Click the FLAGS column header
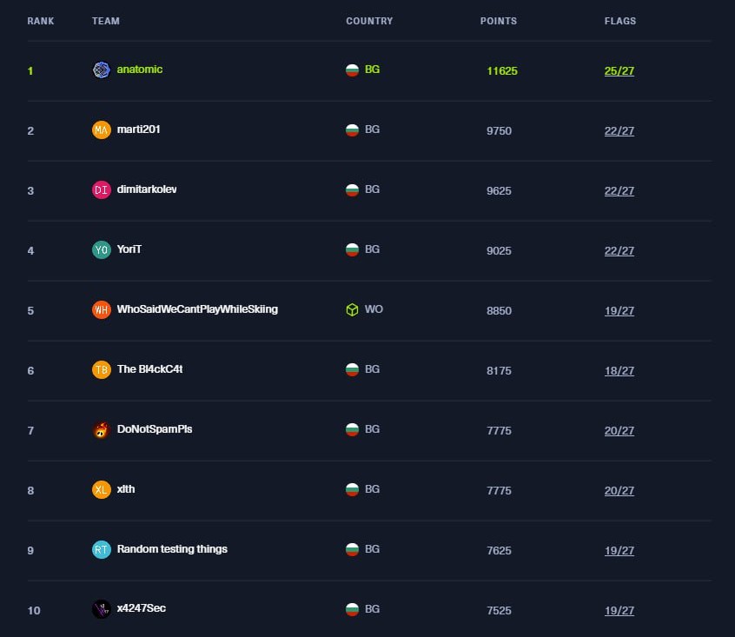 (620, 21)
